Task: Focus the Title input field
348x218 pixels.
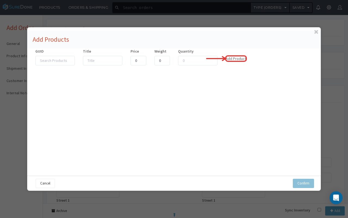Action: click(x=102, y=60)
